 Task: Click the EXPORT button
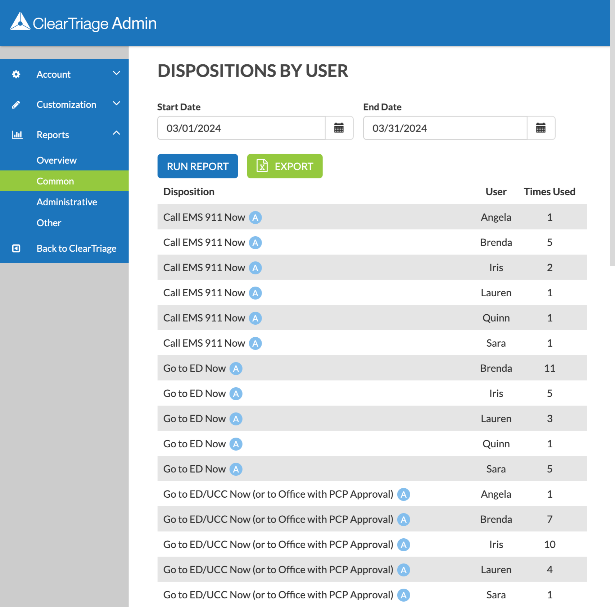[x=285, y=166]
